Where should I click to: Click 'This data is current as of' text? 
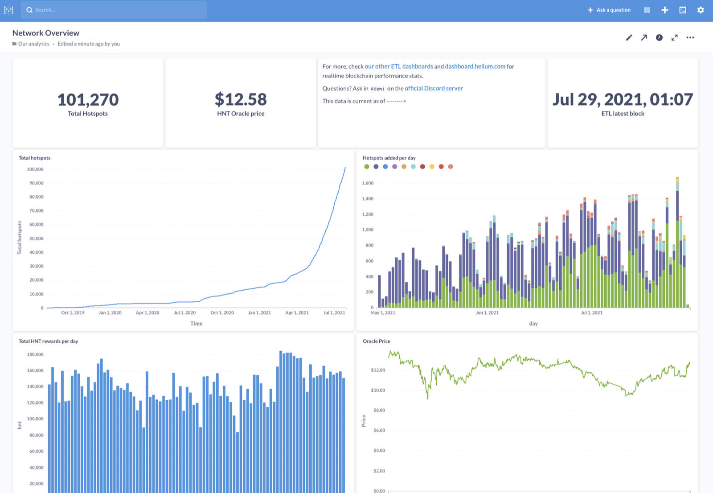354,101
